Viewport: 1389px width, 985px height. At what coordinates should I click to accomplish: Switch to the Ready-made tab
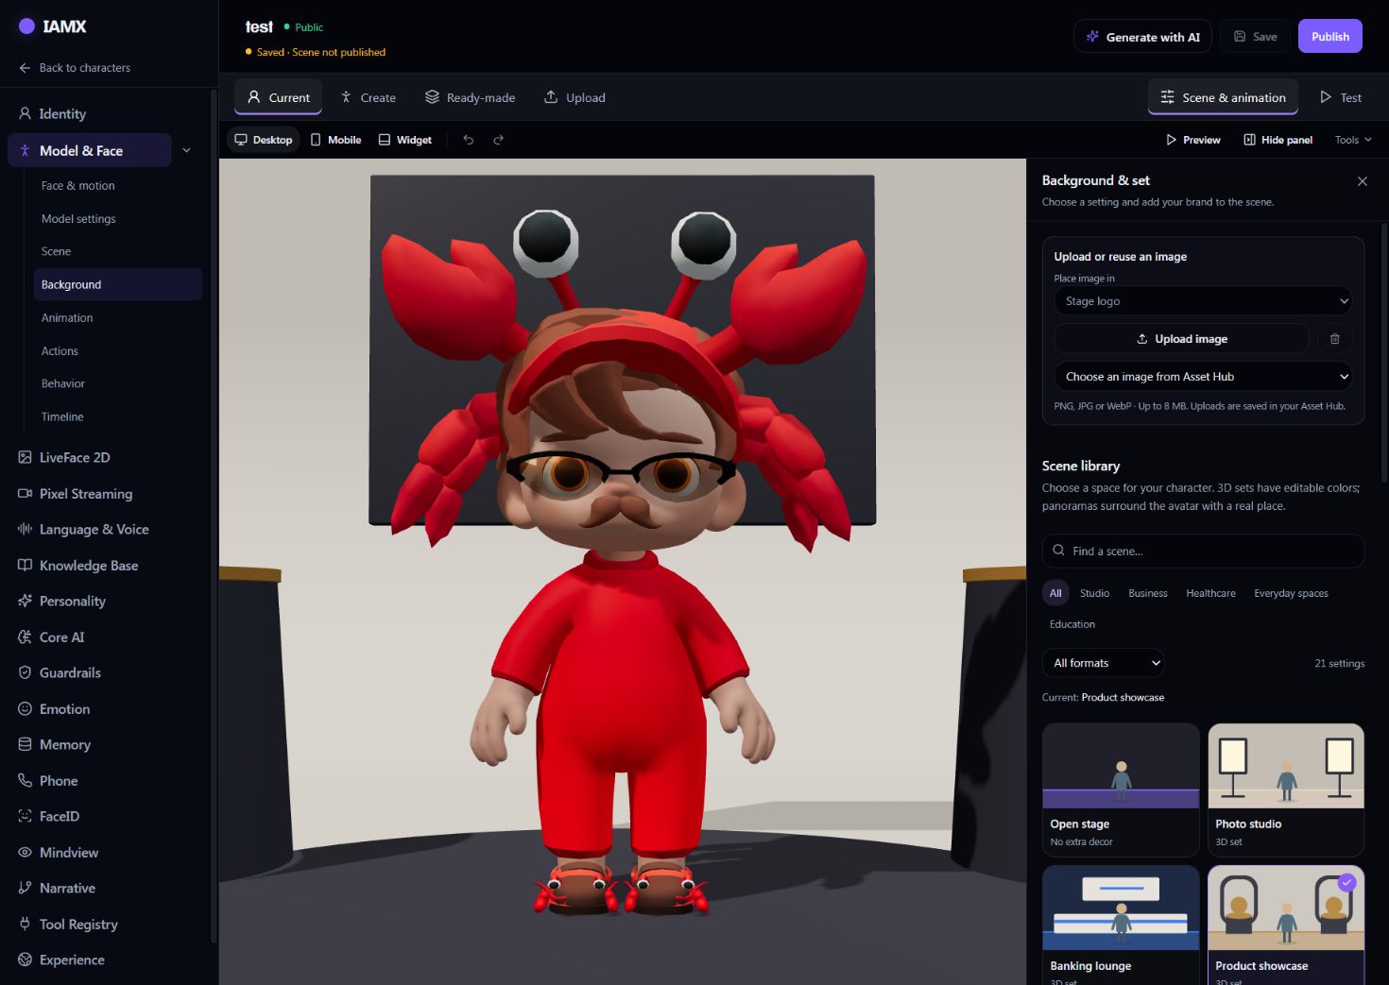pos(470,97)
